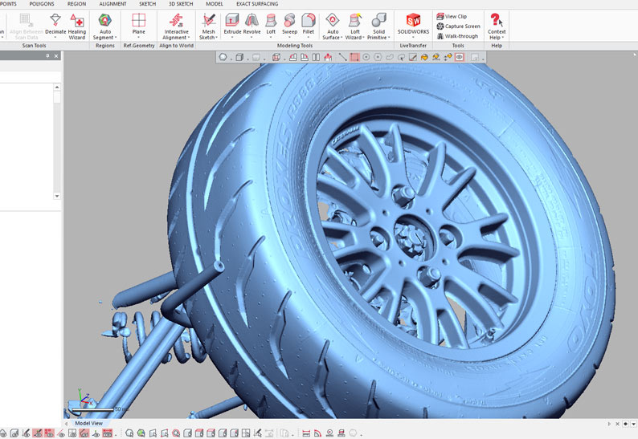The width and height of the screenshot is (638, 439).
Task: Switch to the four-pane viewport layout icon
Action: [x=245, y=433]
